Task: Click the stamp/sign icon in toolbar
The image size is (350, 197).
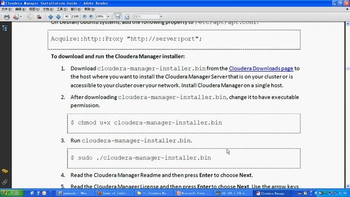Action: (x=39, y=17)
